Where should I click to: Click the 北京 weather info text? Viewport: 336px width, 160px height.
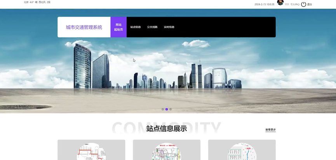pos(37,2)
